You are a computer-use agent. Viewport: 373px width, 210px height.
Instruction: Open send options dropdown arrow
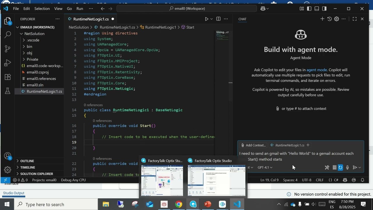tap(360, 167)
